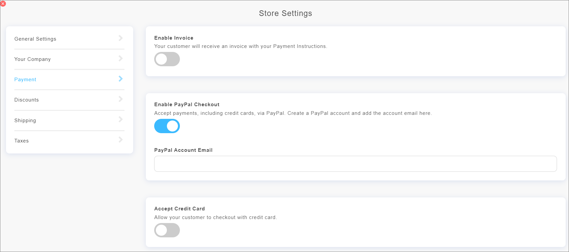Open Shipping settings
Image resolution: width=569 pixels, height=252 pixels.
coord(25,120)
